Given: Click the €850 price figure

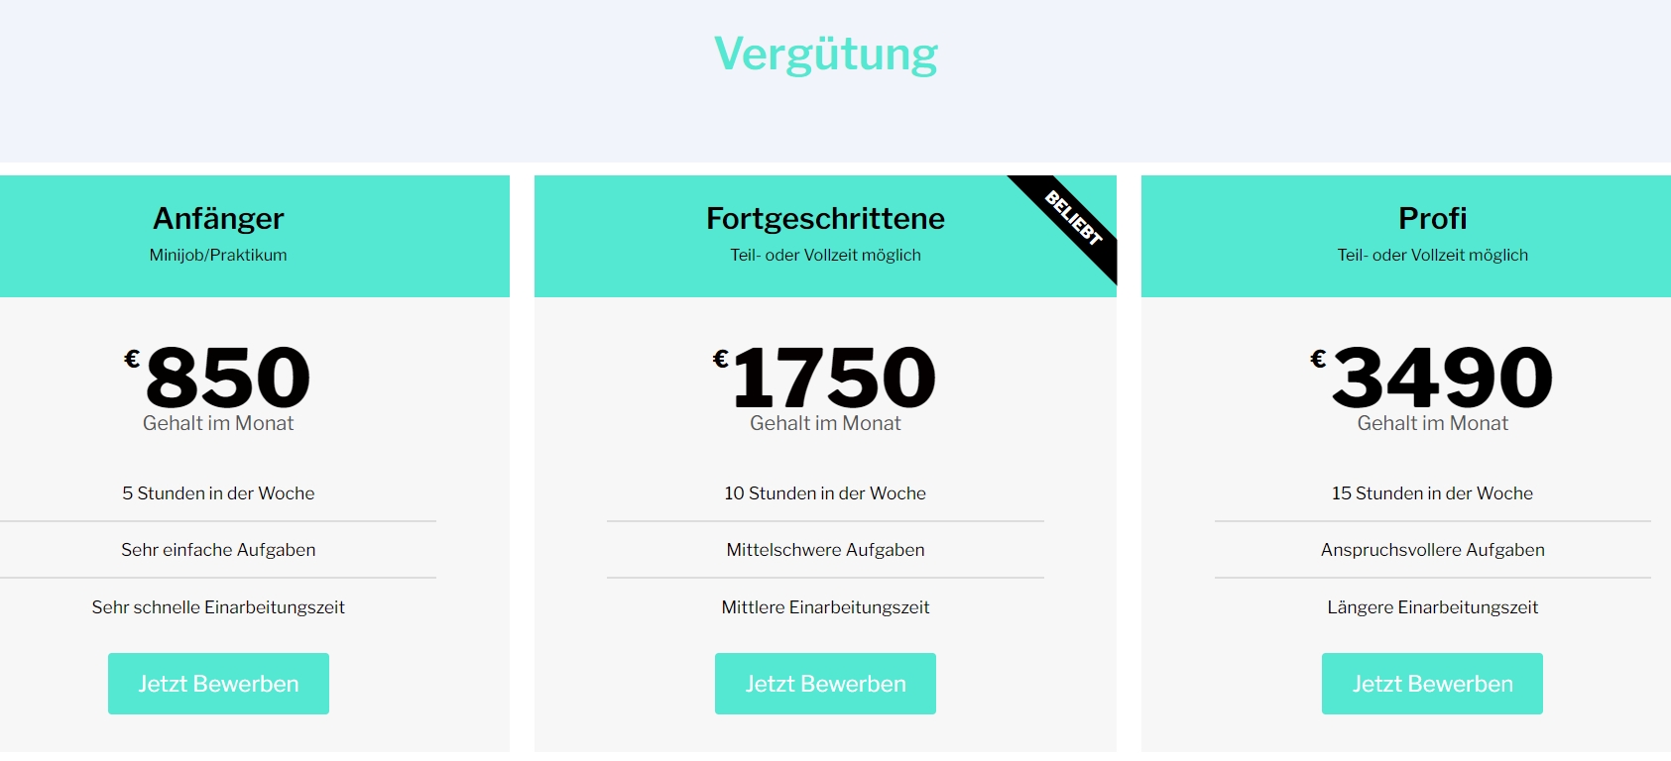Looking at the screenshot, I should [x=217, y=377].
